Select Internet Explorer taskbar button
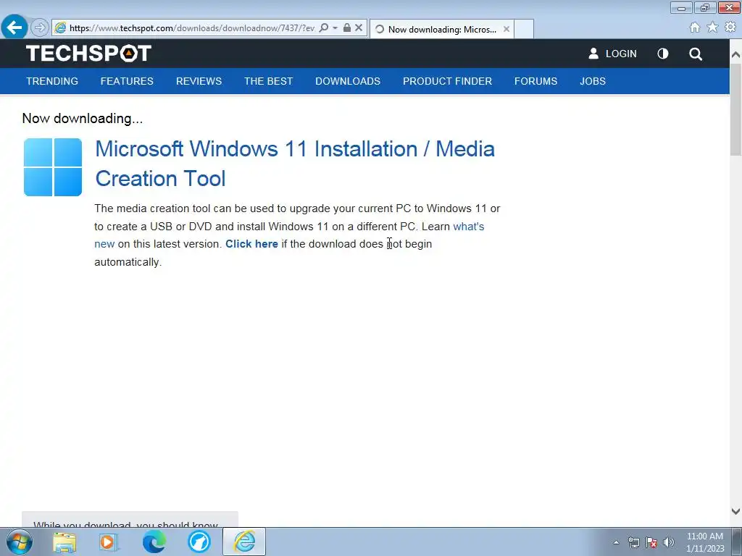742x556 pixels. coord(244,542)
